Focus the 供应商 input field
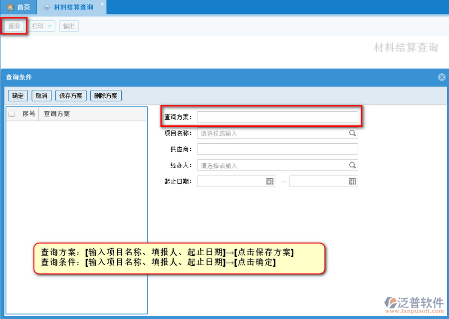Viewport: 449px width, 319px height. pyautogui.click(x=277, y=149)
